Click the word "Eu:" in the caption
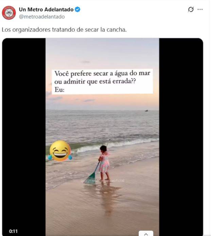 pyautogui.click(x=59, y=90)
